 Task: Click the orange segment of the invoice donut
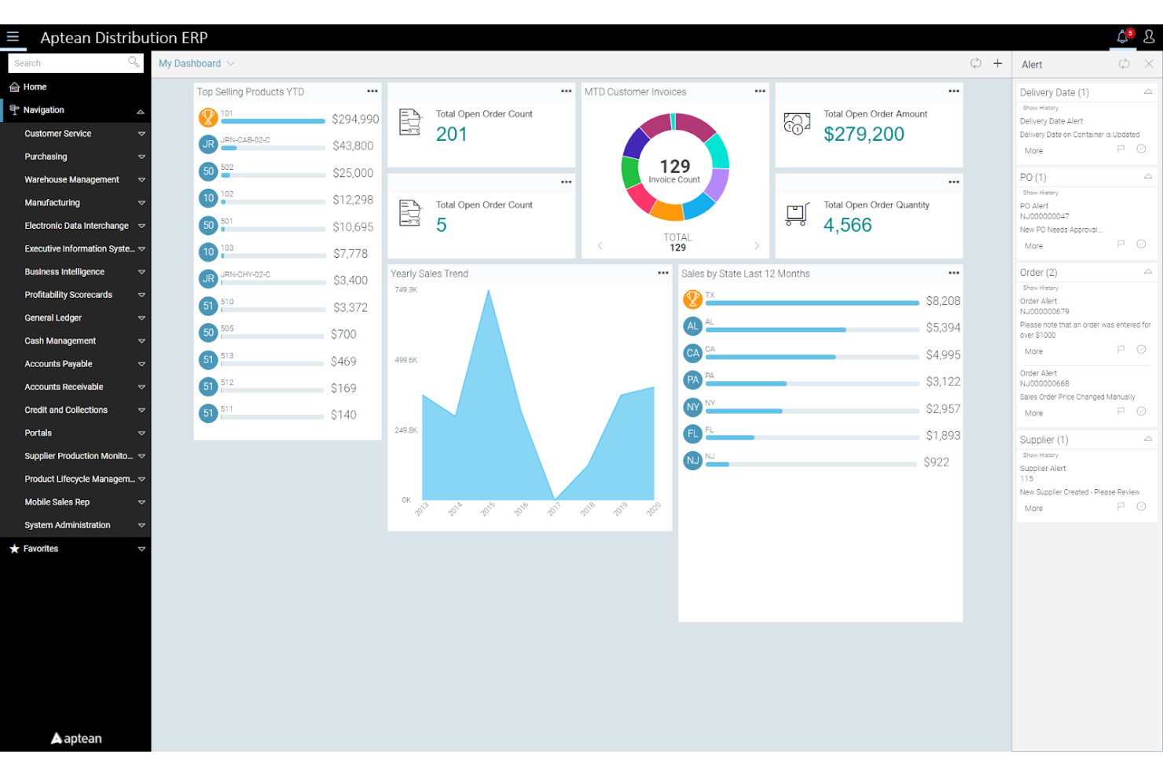[668, 211]
